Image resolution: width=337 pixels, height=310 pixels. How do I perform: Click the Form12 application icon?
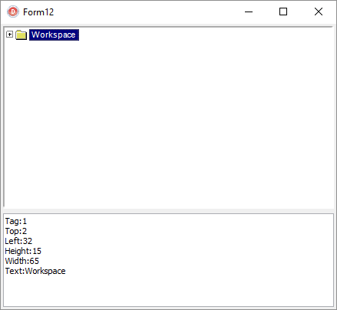[x=13, y=12]
